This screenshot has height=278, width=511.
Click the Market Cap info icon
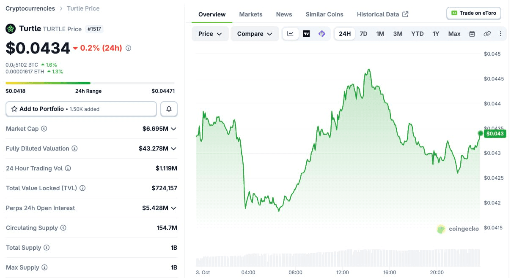pyautogui.click(x=44, y=129)
